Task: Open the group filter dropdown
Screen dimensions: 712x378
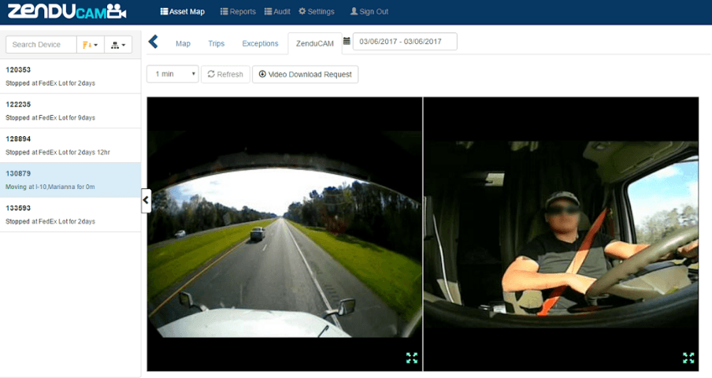Action: coord(118,44)
